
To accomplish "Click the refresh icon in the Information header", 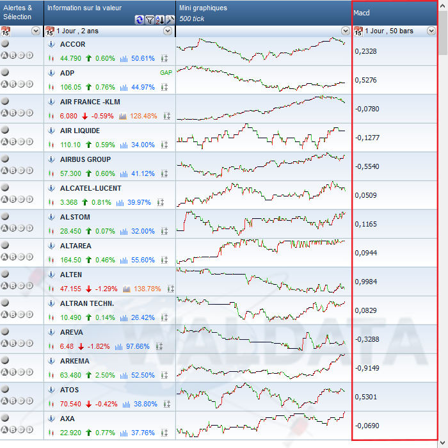I will click(x=140, y=20).
